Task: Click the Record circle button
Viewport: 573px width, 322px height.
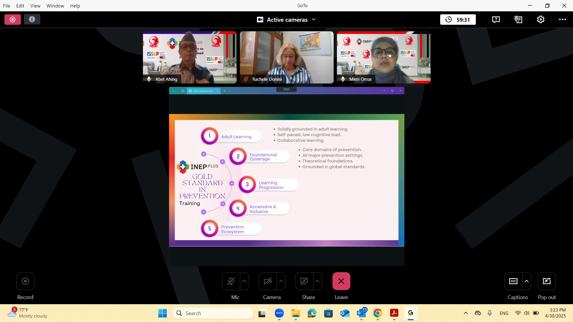Action: (25, 281)
